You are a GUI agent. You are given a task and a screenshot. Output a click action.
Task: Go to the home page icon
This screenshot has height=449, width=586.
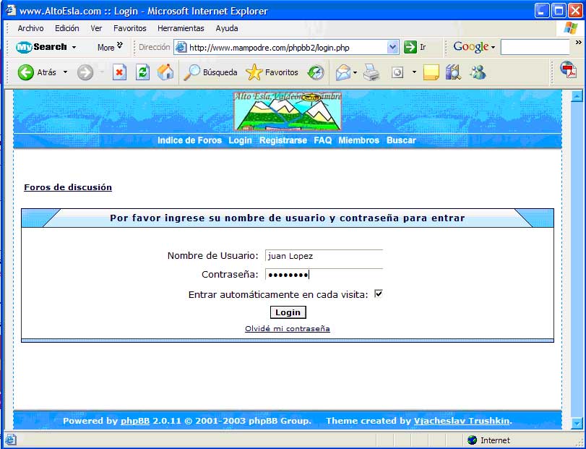click(x=165, y=72)
